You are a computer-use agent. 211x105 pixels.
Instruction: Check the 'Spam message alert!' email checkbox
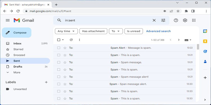[59, 77]
